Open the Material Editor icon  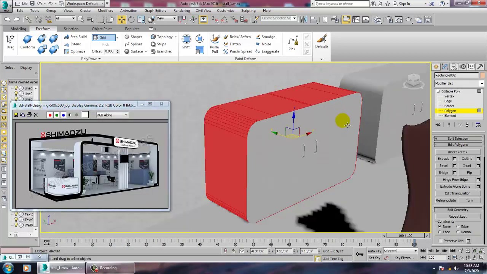tap(378, 19)
